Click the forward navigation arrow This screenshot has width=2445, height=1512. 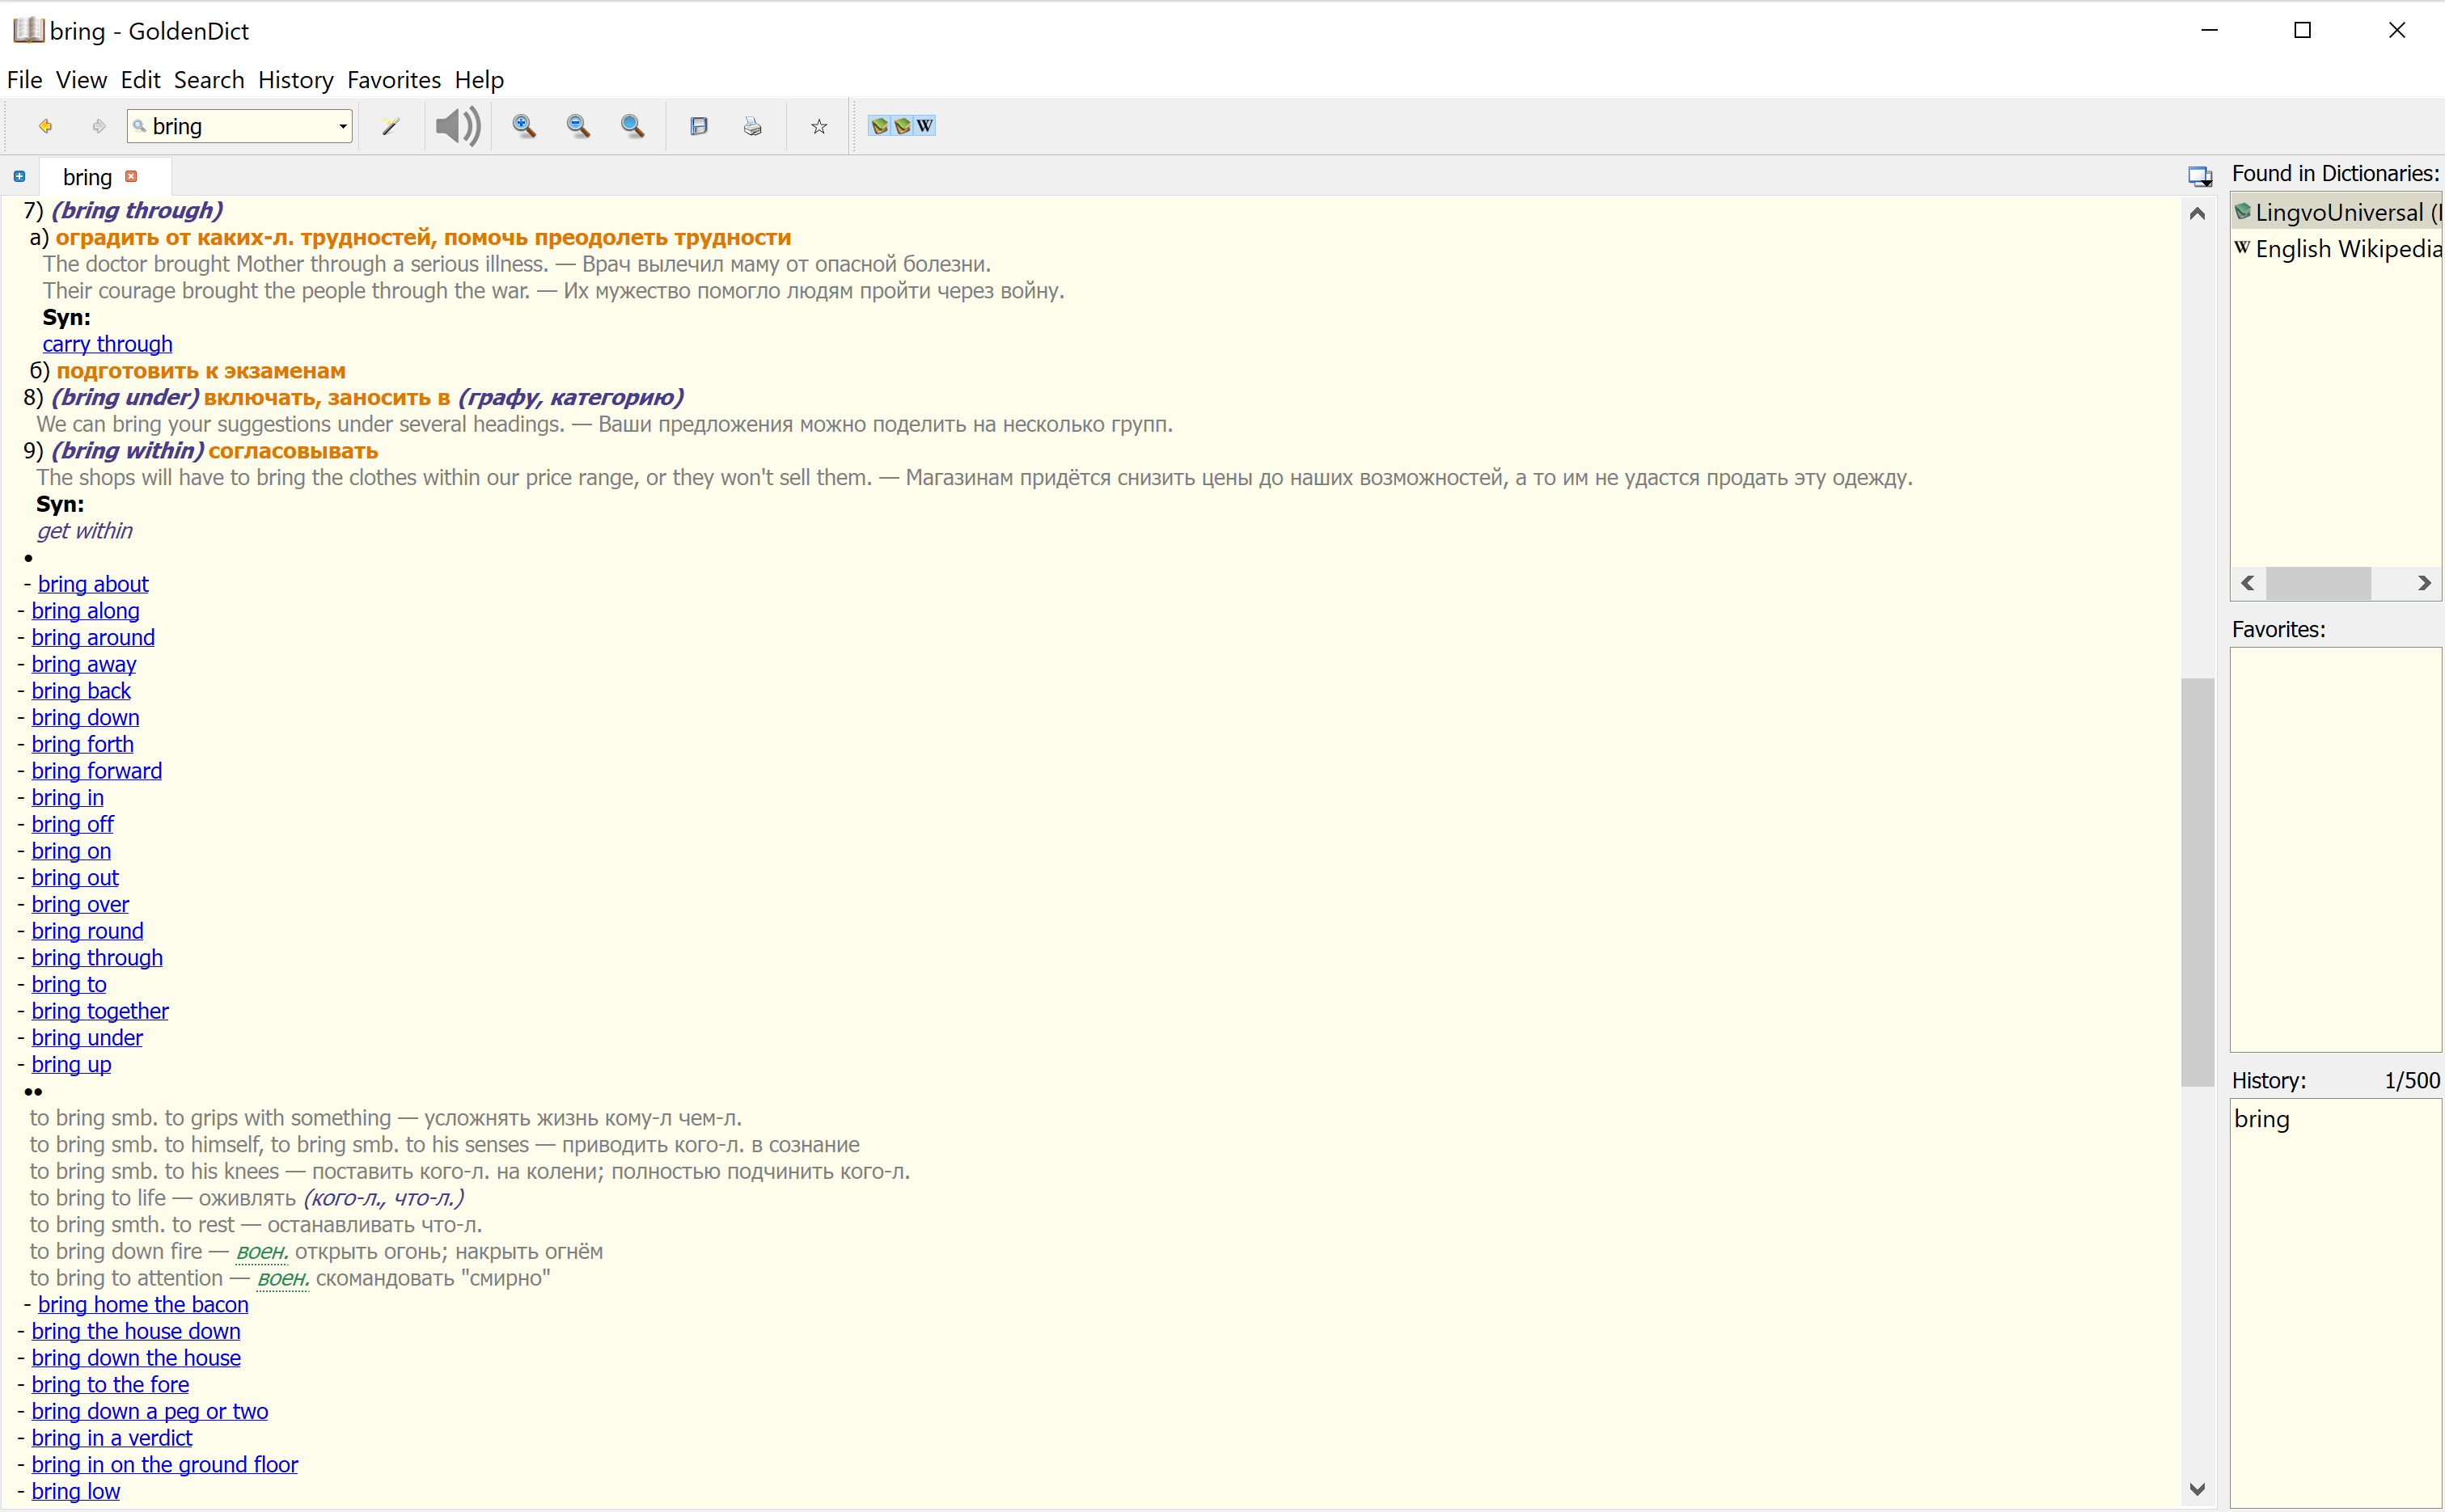tap(97, 125)
